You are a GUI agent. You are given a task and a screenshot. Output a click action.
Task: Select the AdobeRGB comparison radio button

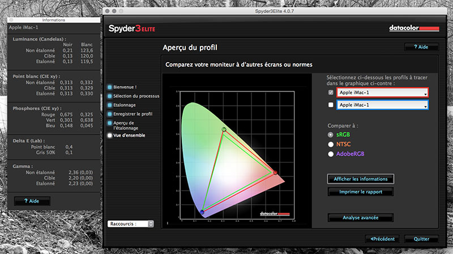click(x=331, y=154)
